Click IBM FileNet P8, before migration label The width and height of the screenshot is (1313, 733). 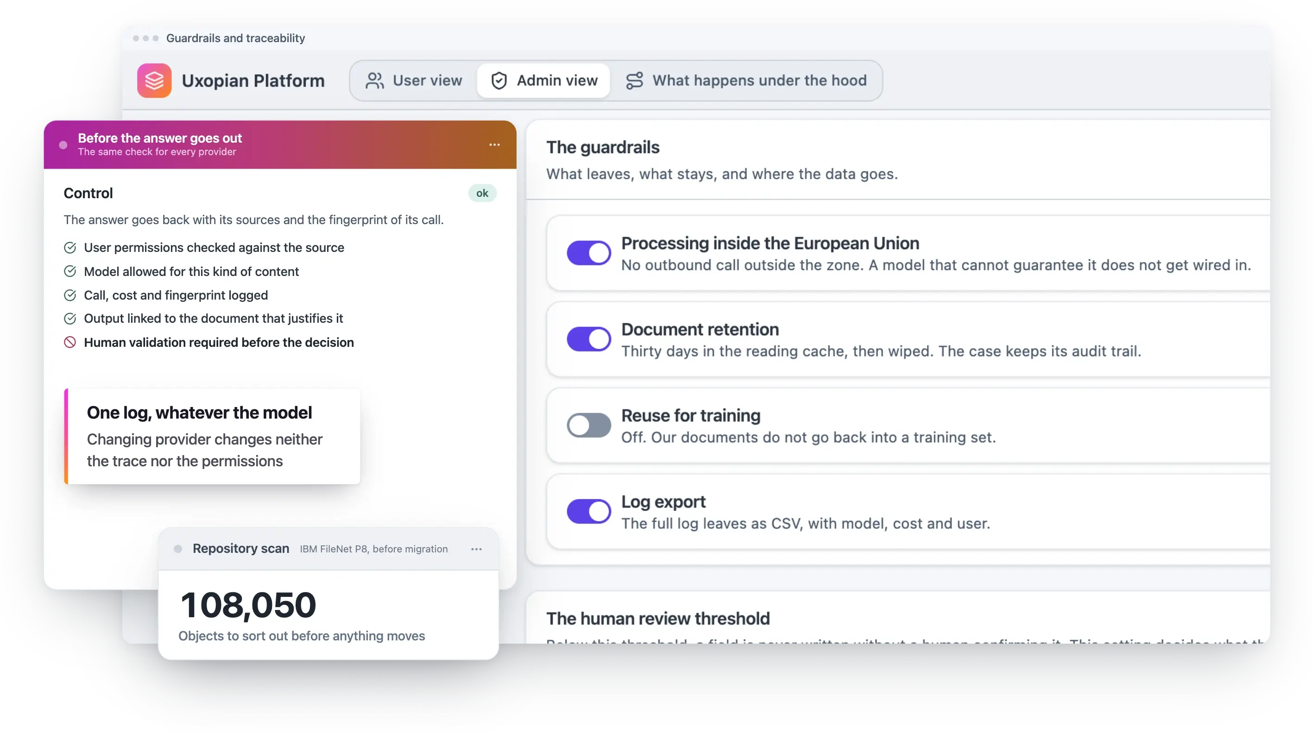tap(374, 549)
